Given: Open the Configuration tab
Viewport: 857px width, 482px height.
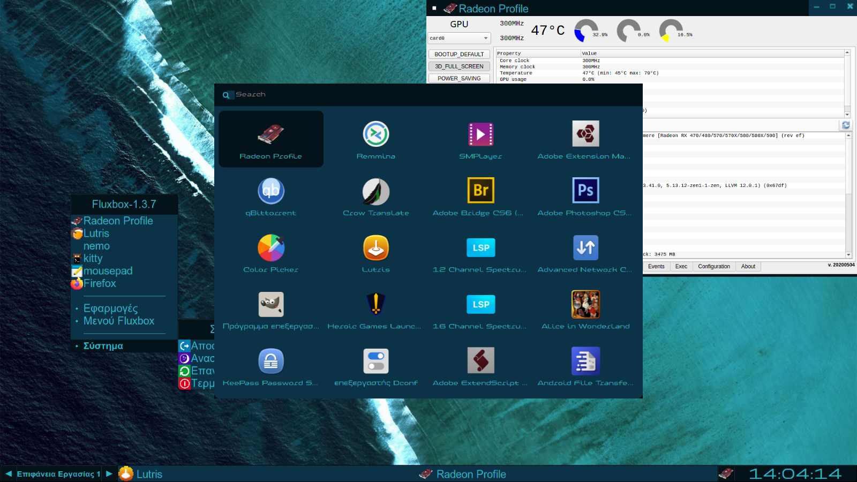Looking at the screenshot, I should (714, 266).
